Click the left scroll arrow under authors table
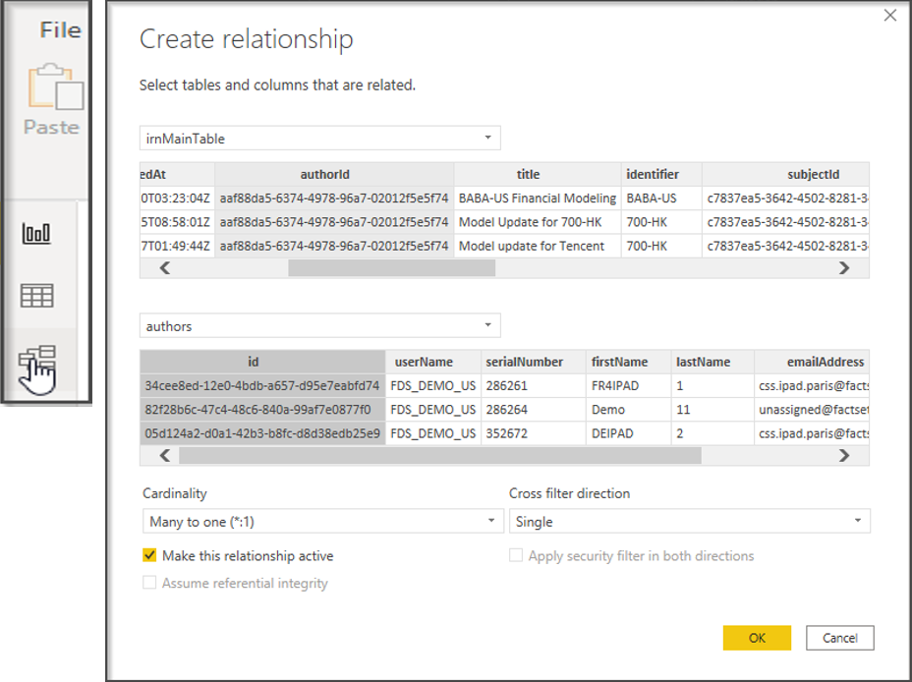The height and width of the screenshot is (682, 912). (x=163, y=455)
